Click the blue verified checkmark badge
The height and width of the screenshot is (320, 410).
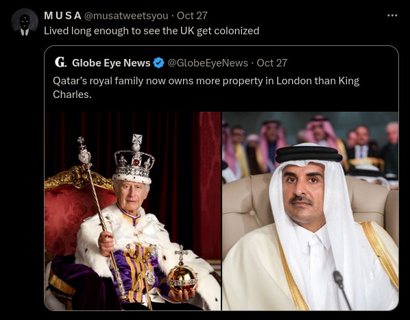click(158, 63)
